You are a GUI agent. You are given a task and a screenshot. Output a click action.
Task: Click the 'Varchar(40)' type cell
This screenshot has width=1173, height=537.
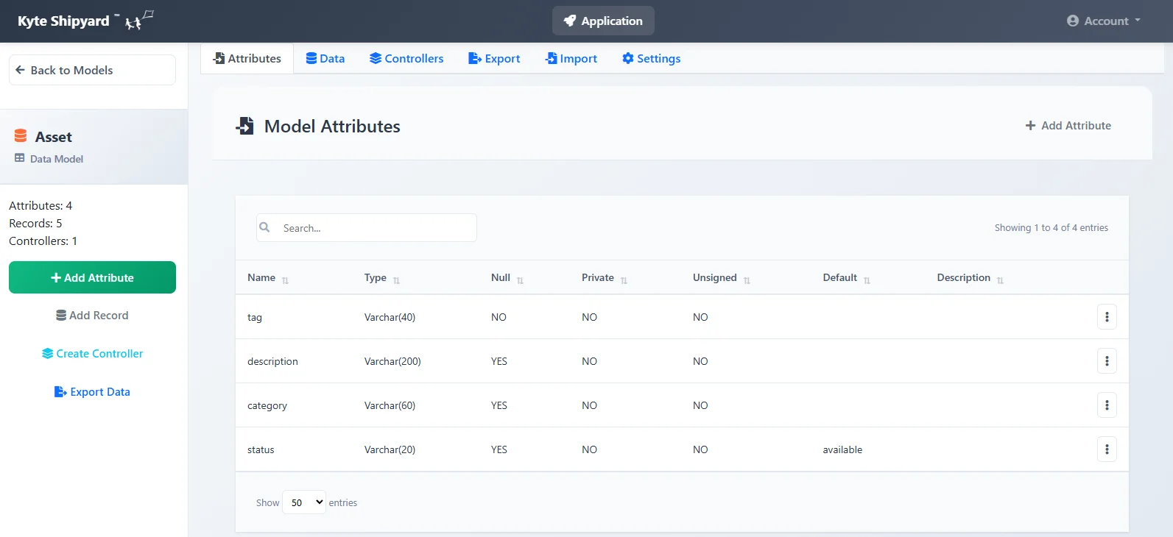tap(390, 317)
